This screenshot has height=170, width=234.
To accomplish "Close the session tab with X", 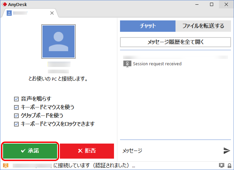I will coord(52,13).
